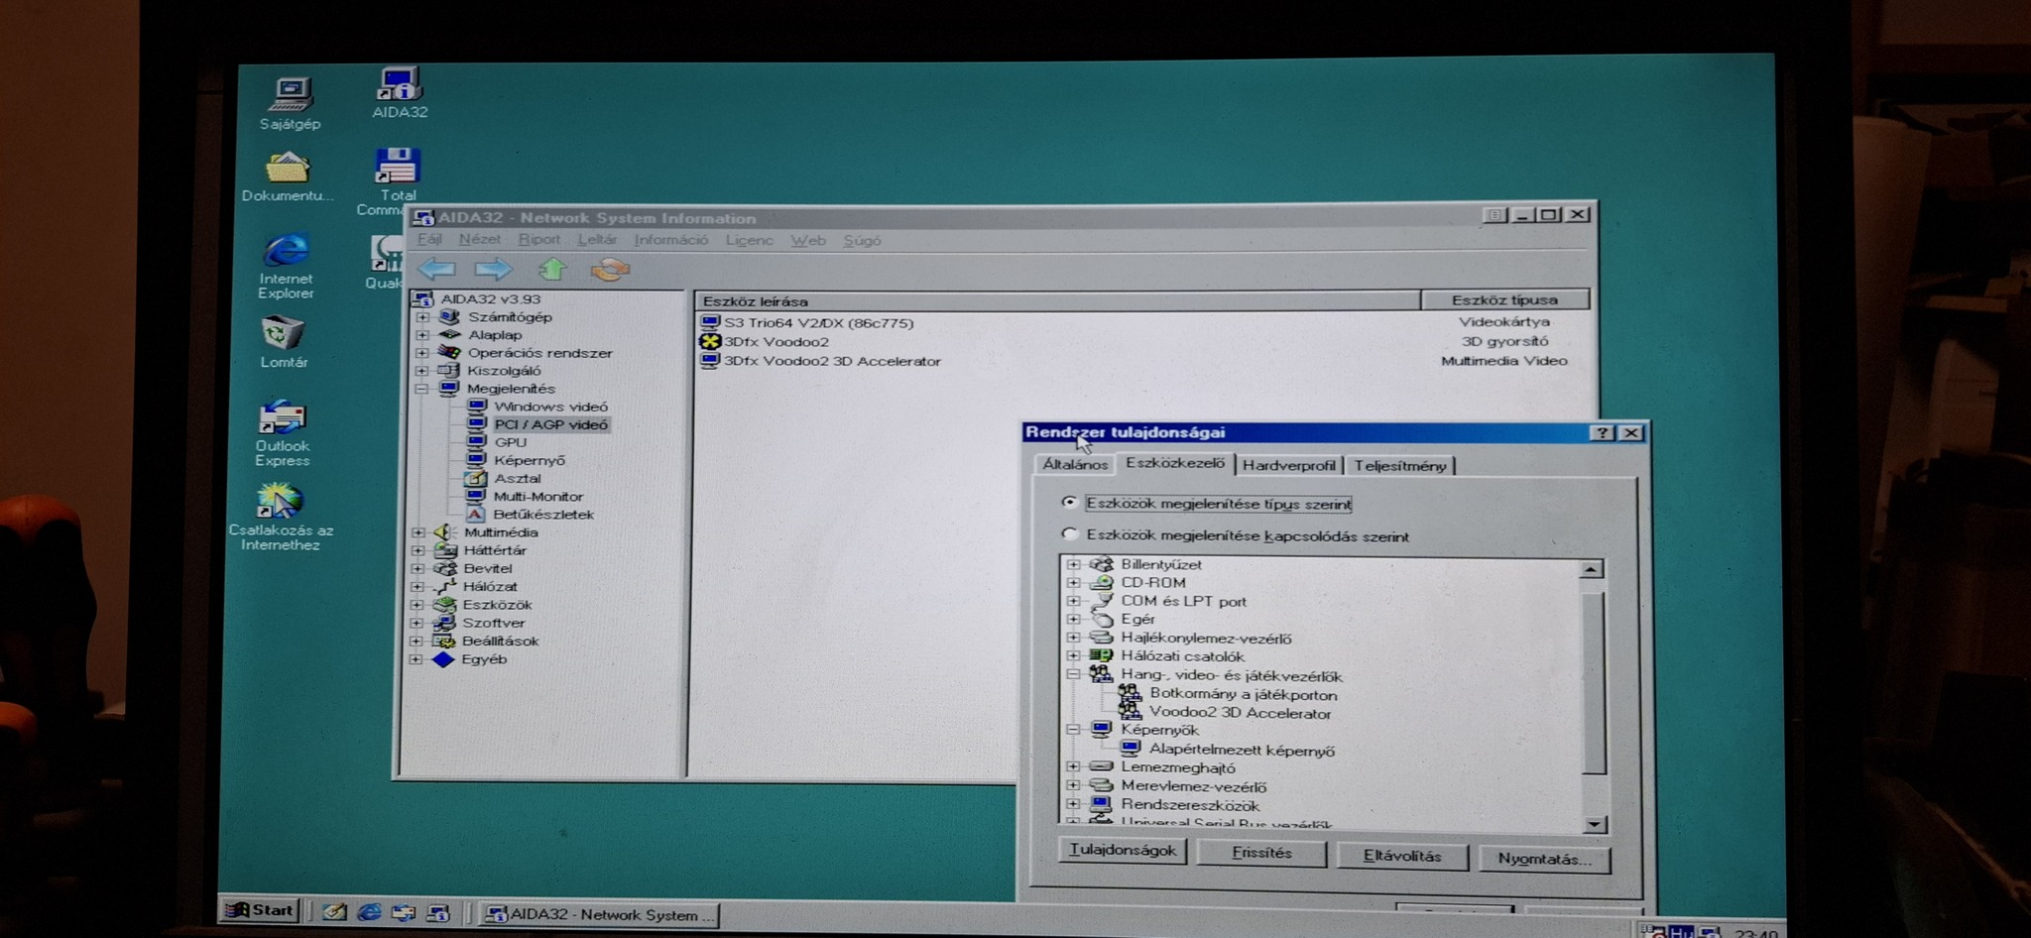This screenshot has width=2031, height=938.
Task: Select Voodoo2 3D Accelerator in device manager
Action: click(1240, 713)
